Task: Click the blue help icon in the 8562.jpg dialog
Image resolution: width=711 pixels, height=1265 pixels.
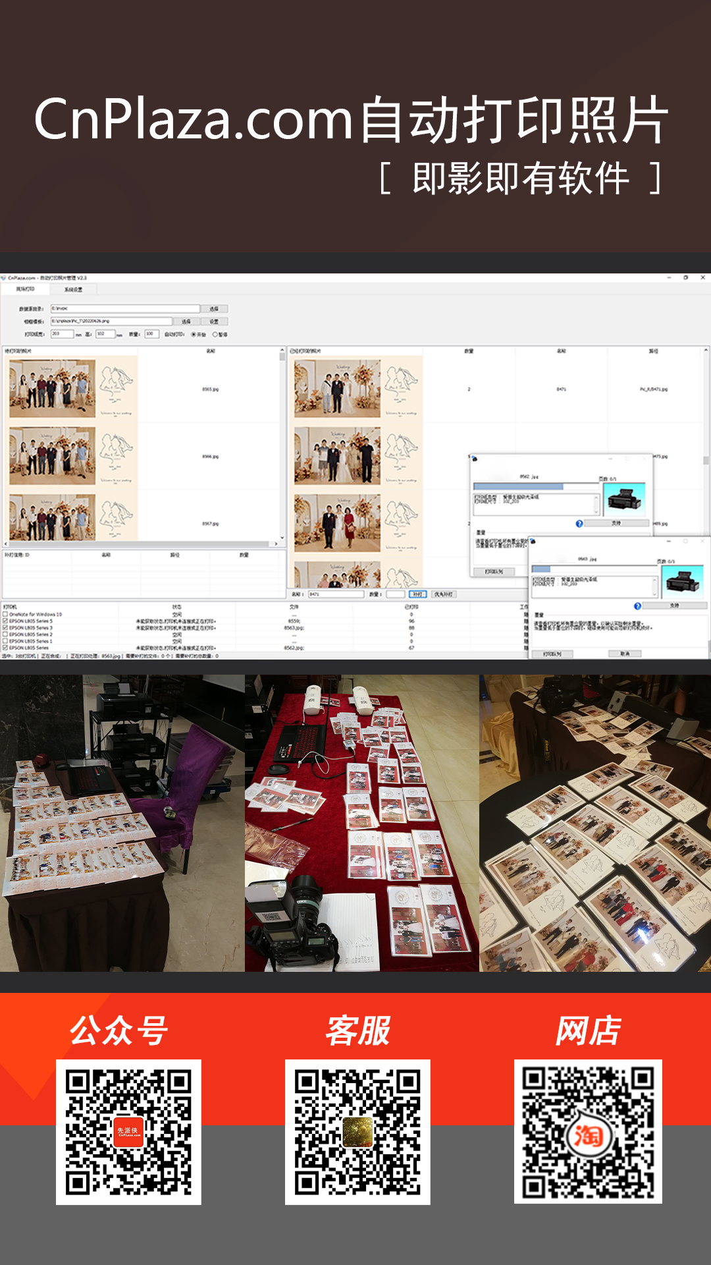Action: (x=579, y=524)
